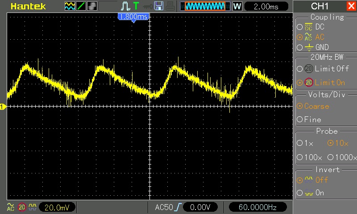Click the CH1 ground level marker

pos(3,107)
